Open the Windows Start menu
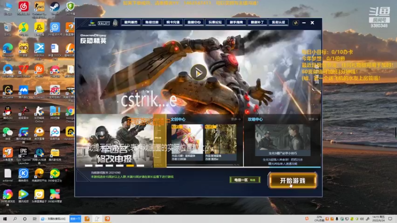This screenshot has width=397, height=223. click(4, 219)
